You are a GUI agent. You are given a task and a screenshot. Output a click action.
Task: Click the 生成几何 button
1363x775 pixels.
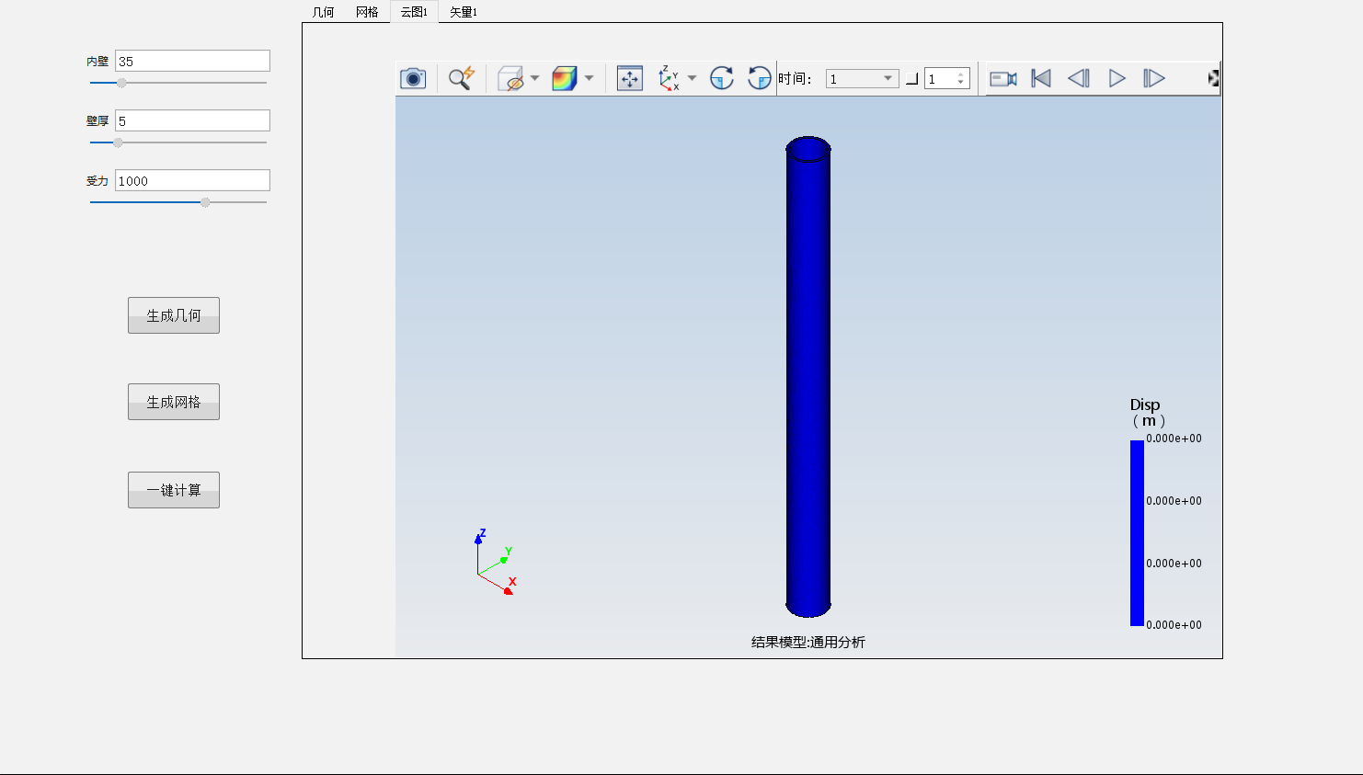coord(174,315)
